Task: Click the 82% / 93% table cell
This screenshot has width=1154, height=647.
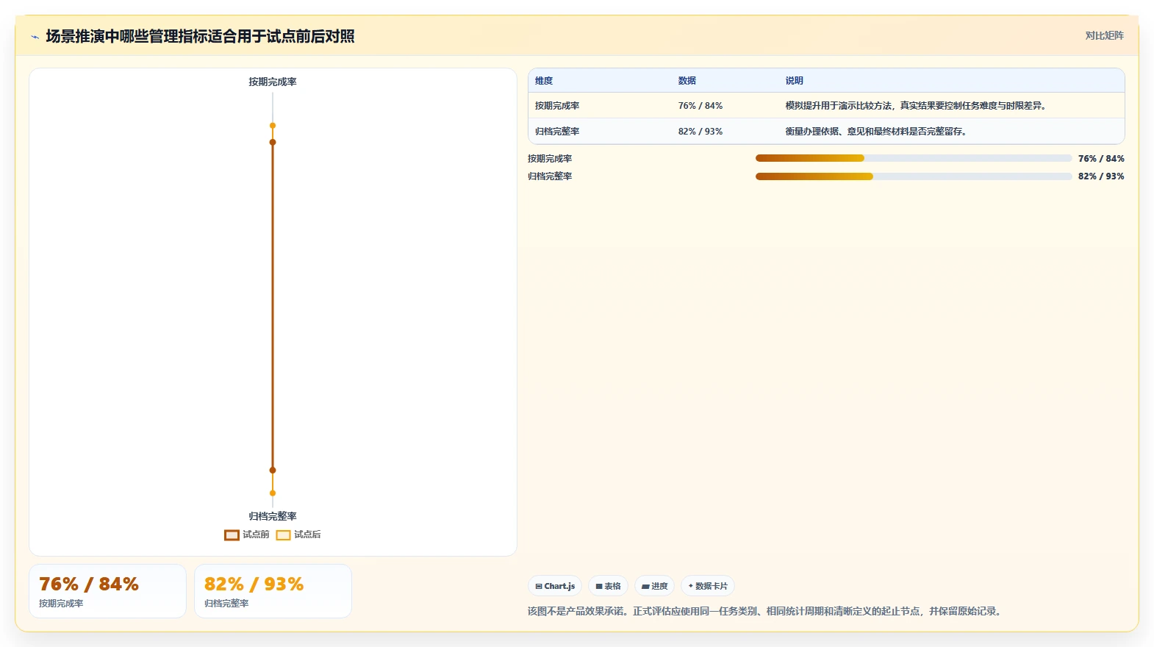Action: pos(700,132)
